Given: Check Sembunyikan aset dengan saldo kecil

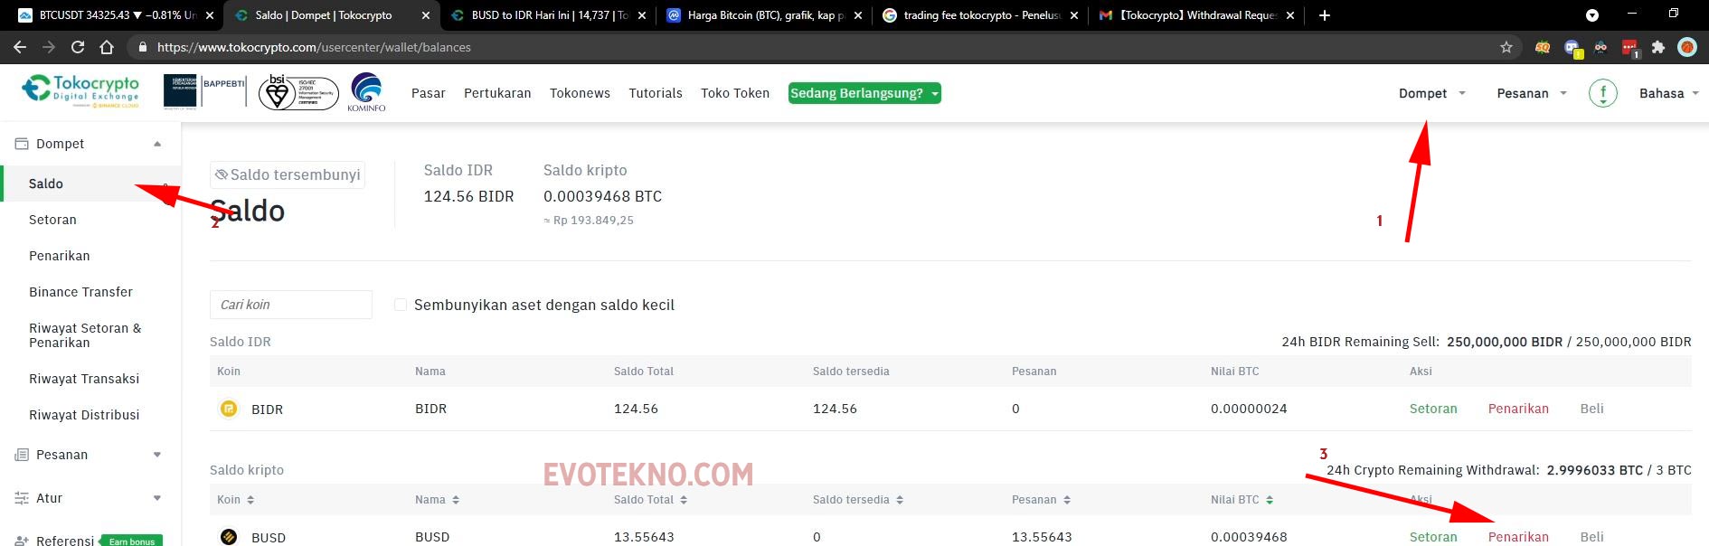Looking at the screenshot, I should pos(401,305).
